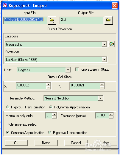This screenshot has width=120, height=155.
Task: Click the Cancel button
Action: 76,143
